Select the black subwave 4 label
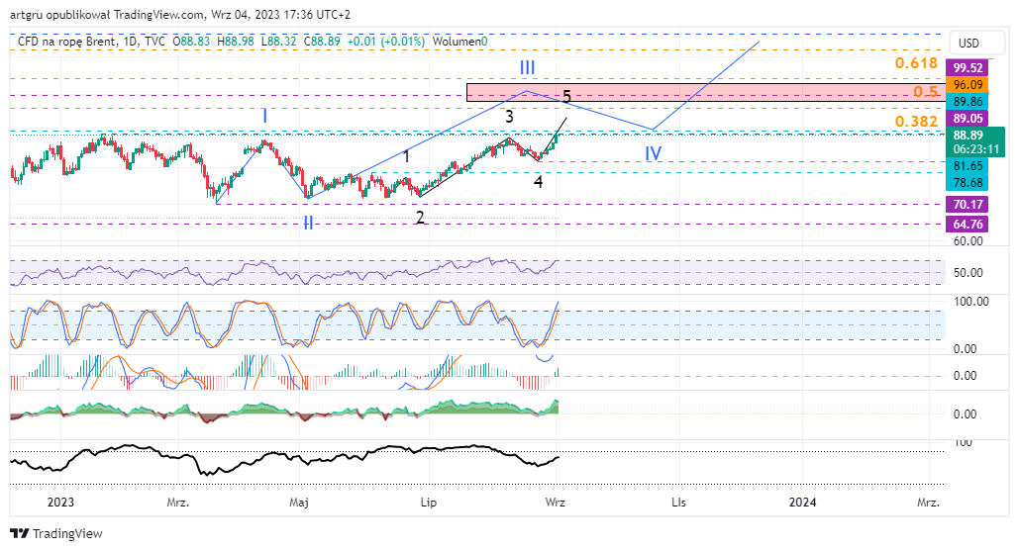The width and height of the screenshot is (1019, 551). tap(538, 182)
